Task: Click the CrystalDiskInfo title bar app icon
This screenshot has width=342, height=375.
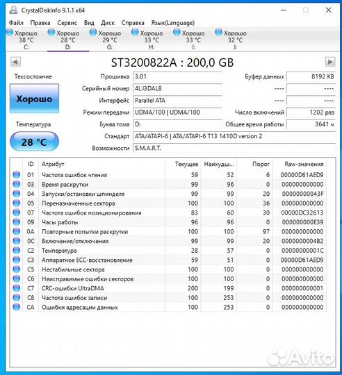Action: [x=13, y=10]
